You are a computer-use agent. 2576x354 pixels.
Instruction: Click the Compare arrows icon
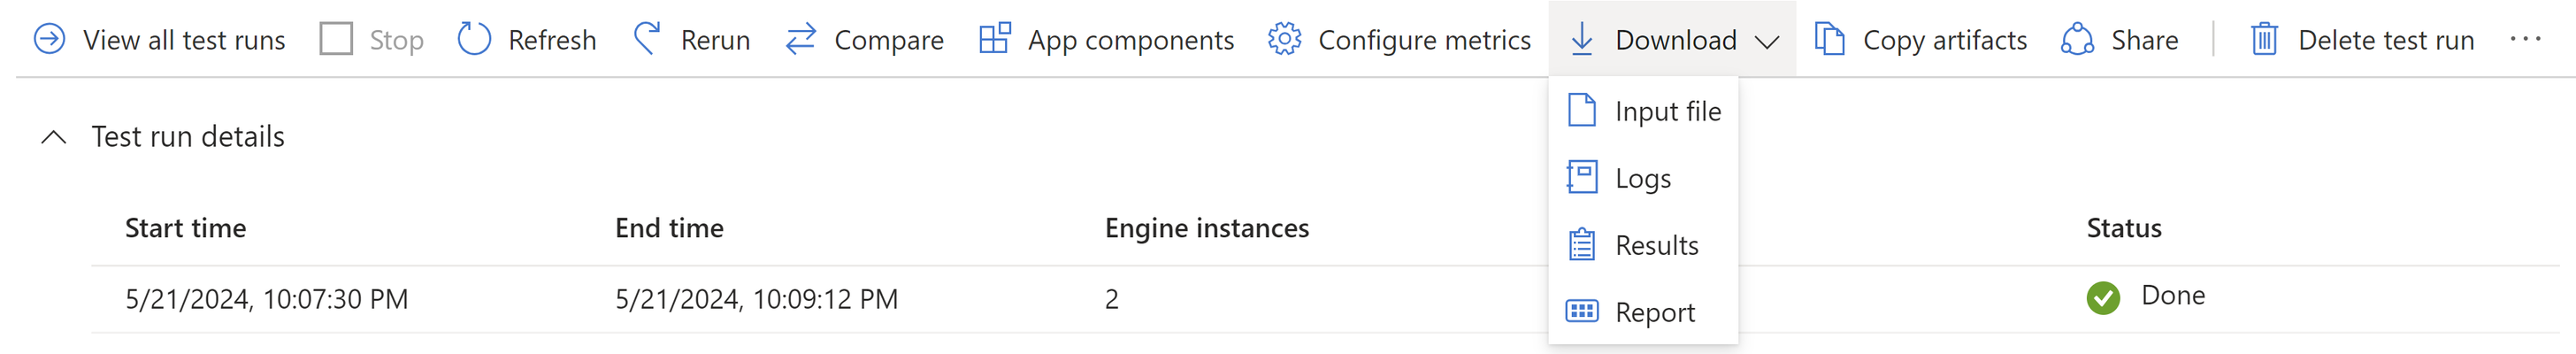pyautogui.click(x=801, y=39)
